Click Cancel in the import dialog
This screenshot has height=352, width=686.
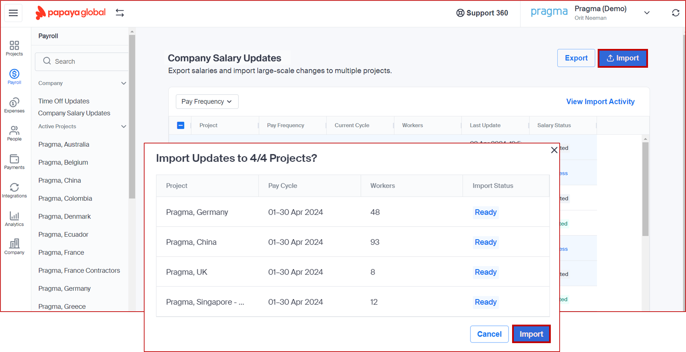(489, 334)
